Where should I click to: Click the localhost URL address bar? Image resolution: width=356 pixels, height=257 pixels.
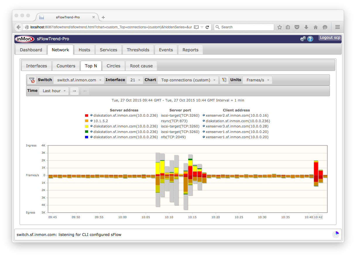tap(111, 27)
